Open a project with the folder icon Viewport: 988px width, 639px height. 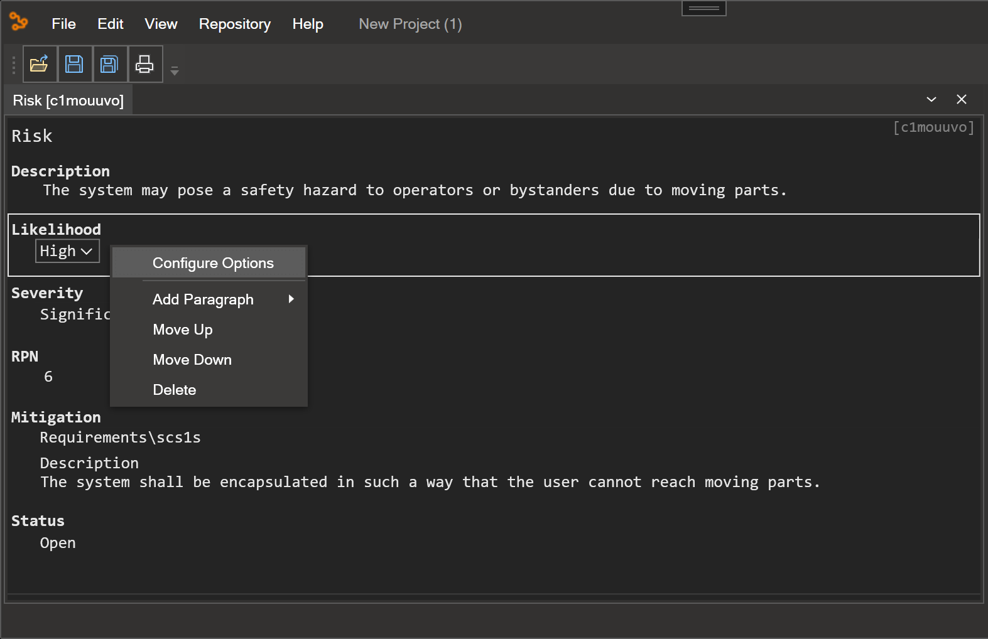(40, 64)
